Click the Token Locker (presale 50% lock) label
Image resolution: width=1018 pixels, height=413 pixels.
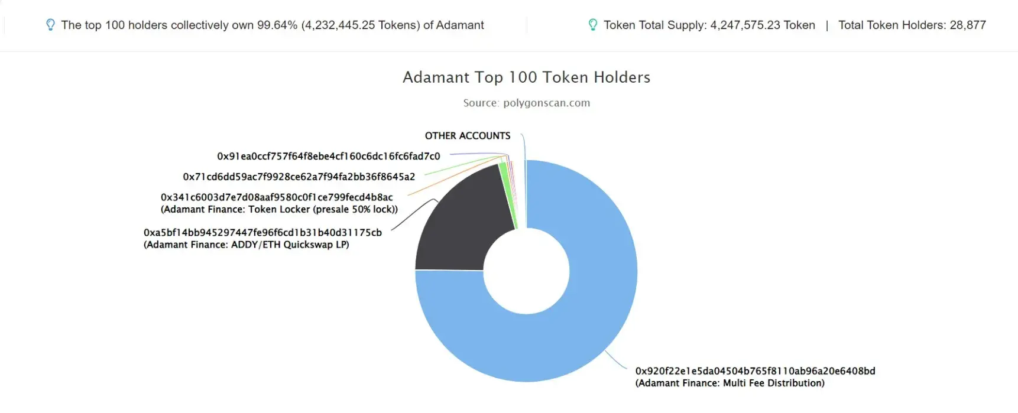(x=279, y=210)
